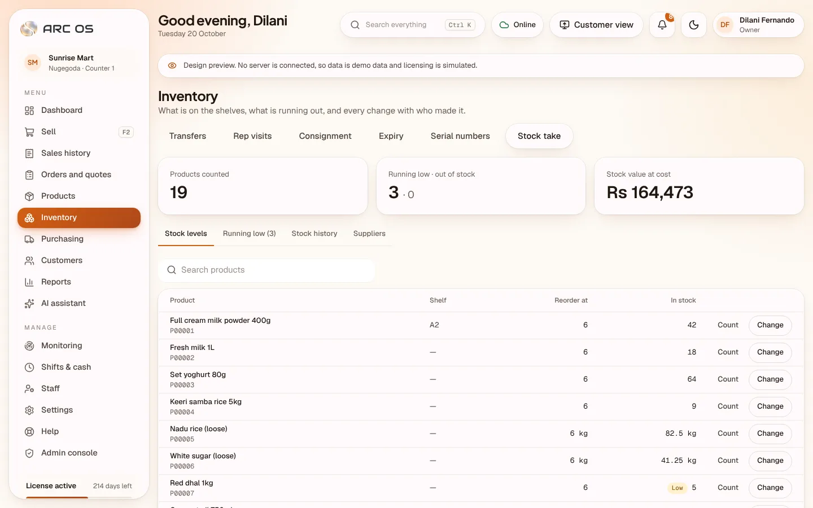The height and width of the screenshot is (508, 813).
Task: Switch to Stock history tab
Action: (314, 234)
